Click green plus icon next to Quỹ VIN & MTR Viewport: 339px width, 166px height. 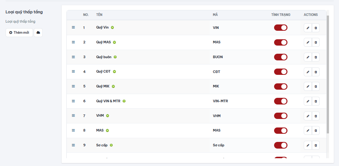(x=124, y=101)
